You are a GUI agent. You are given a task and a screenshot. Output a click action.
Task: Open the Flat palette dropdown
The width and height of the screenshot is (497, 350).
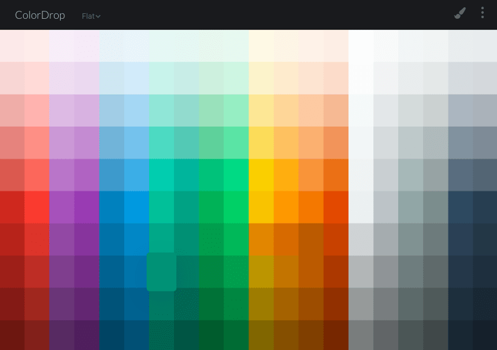[x=91, y=16]
